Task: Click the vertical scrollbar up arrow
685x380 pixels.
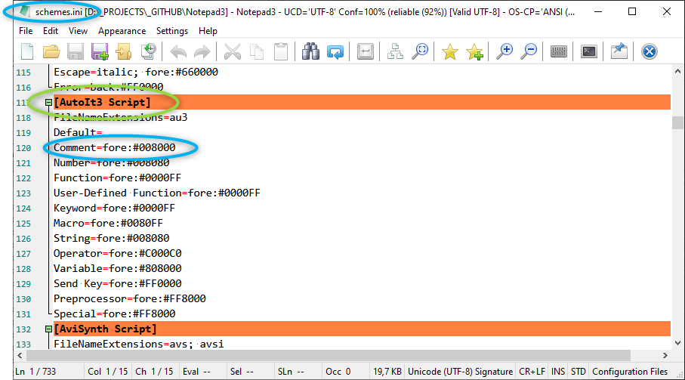Action: (x=677, y=71)
